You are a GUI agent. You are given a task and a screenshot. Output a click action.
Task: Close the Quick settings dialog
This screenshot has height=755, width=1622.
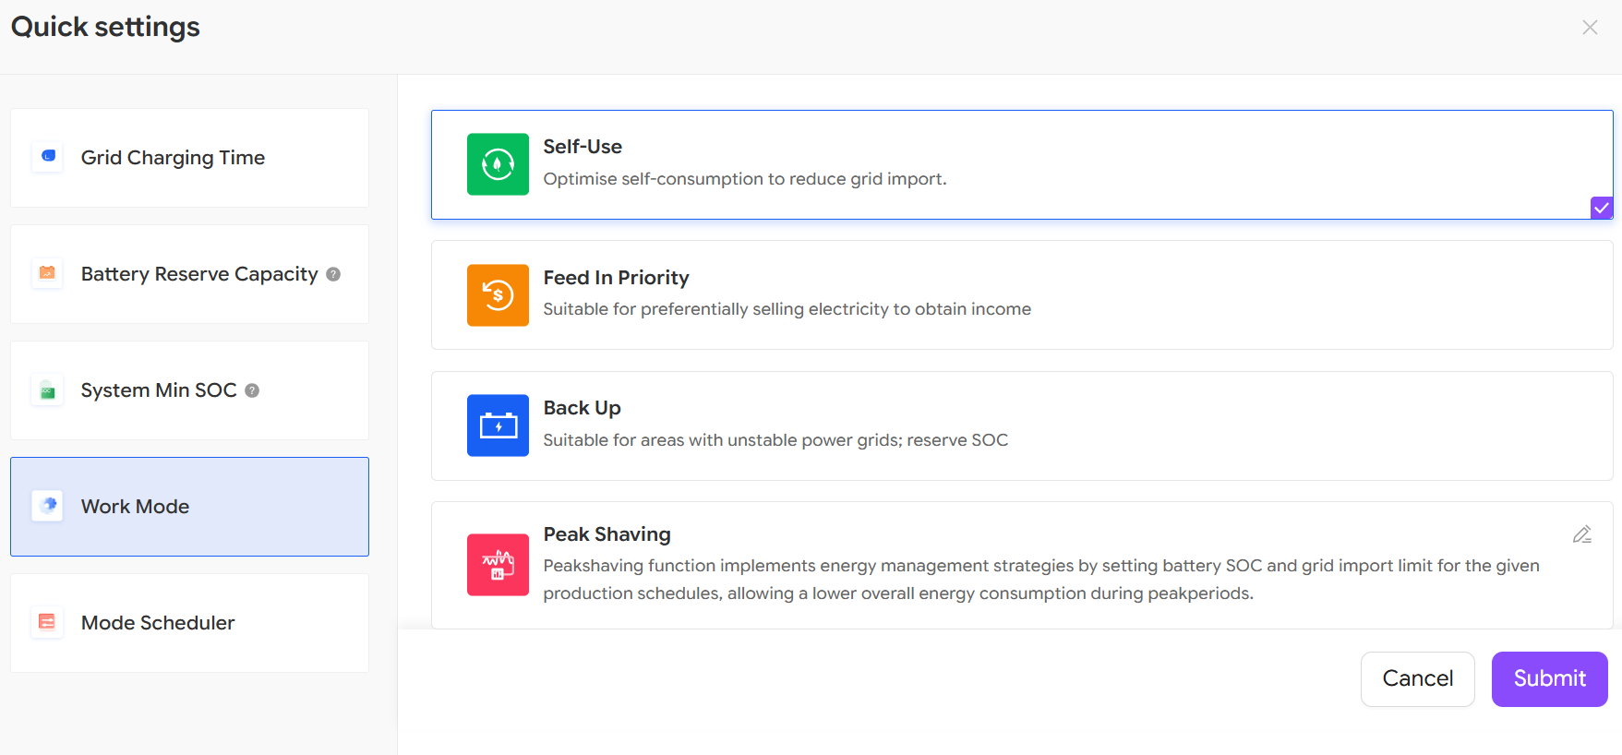[x=1589, y=28]
